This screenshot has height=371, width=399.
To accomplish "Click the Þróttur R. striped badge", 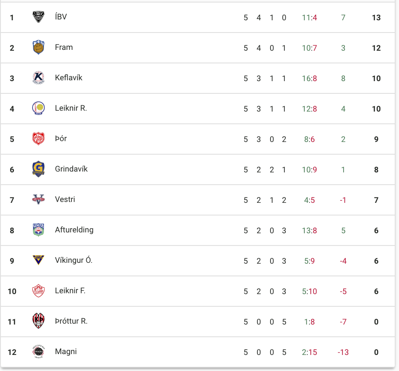I will [38, 321].
